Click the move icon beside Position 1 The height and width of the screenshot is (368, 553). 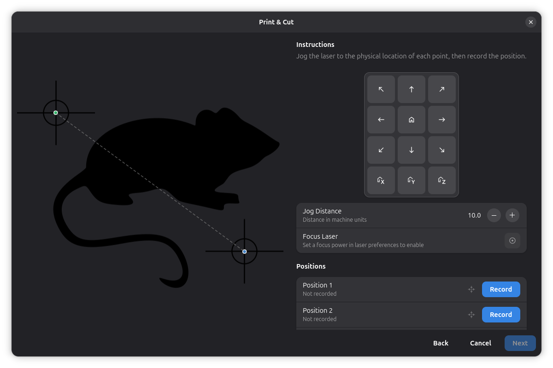tap(471, 289)
